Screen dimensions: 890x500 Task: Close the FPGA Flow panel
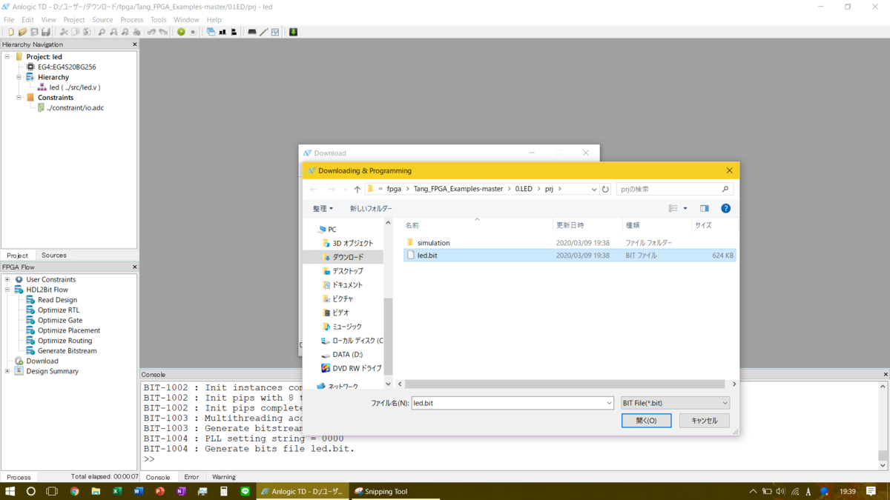134,267
